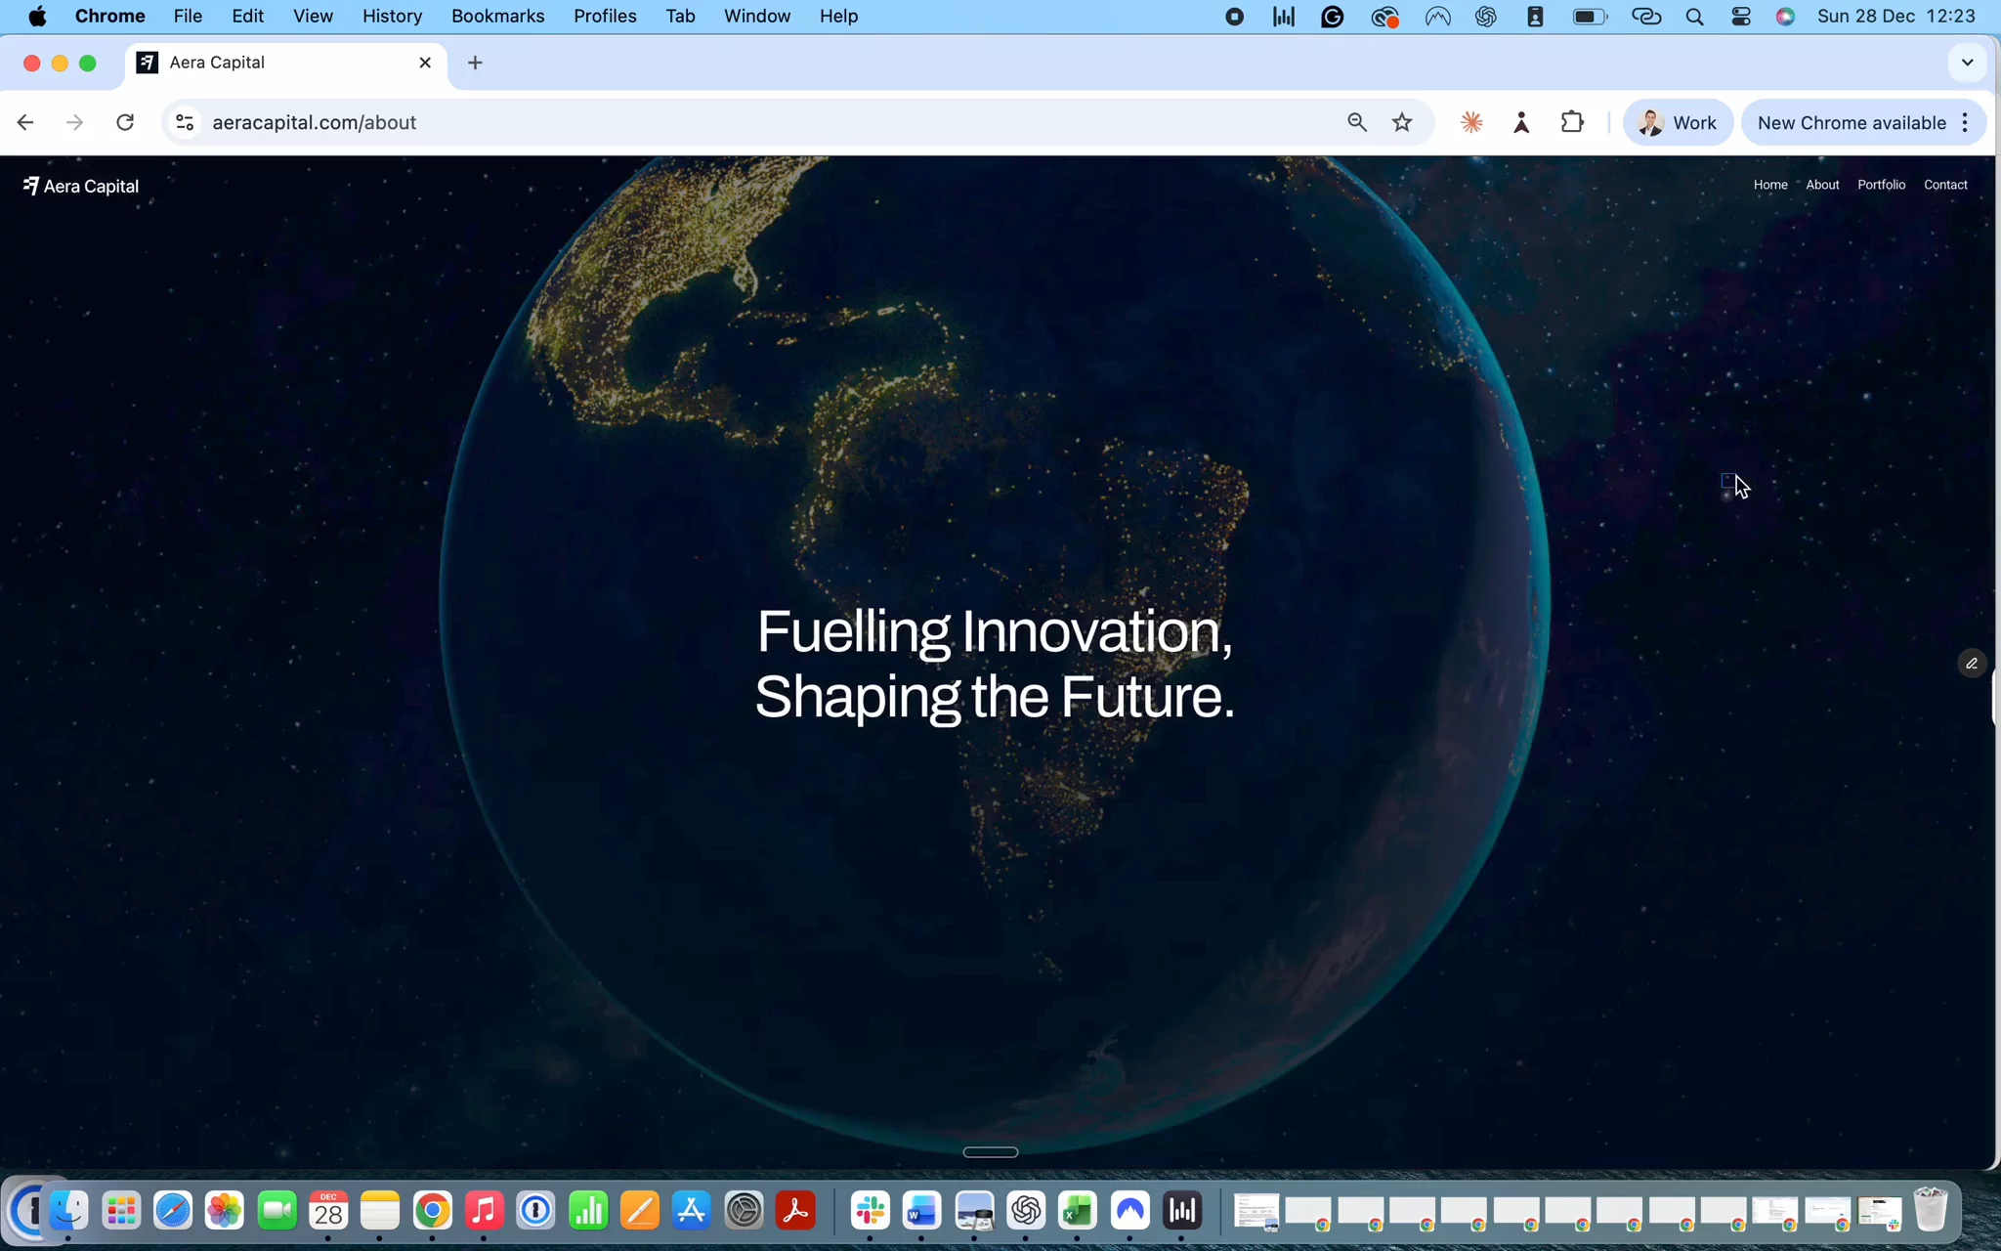Open Slack from the Dock
Viewport: 2001px width, 1251px height.
870,1212
